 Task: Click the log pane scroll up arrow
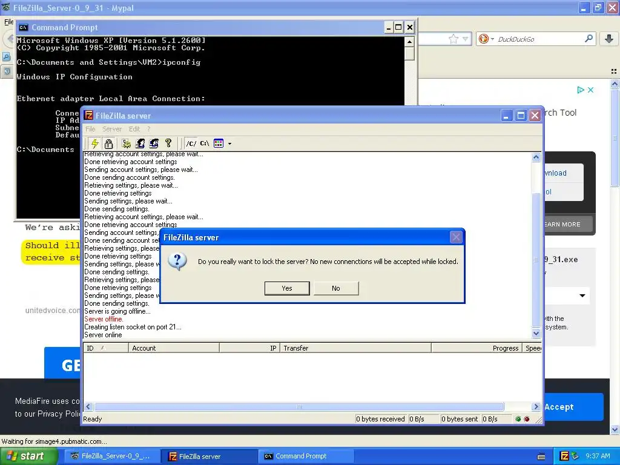tap(536, 157)
